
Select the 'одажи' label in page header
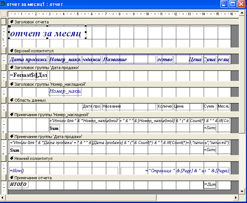tap(92, 59)
